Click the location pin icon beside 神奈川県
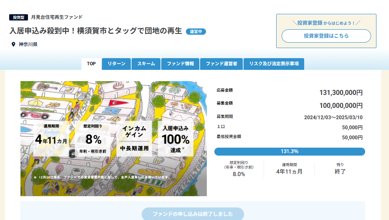This screenshot has height=220, width=389. [x=13, y=44]
